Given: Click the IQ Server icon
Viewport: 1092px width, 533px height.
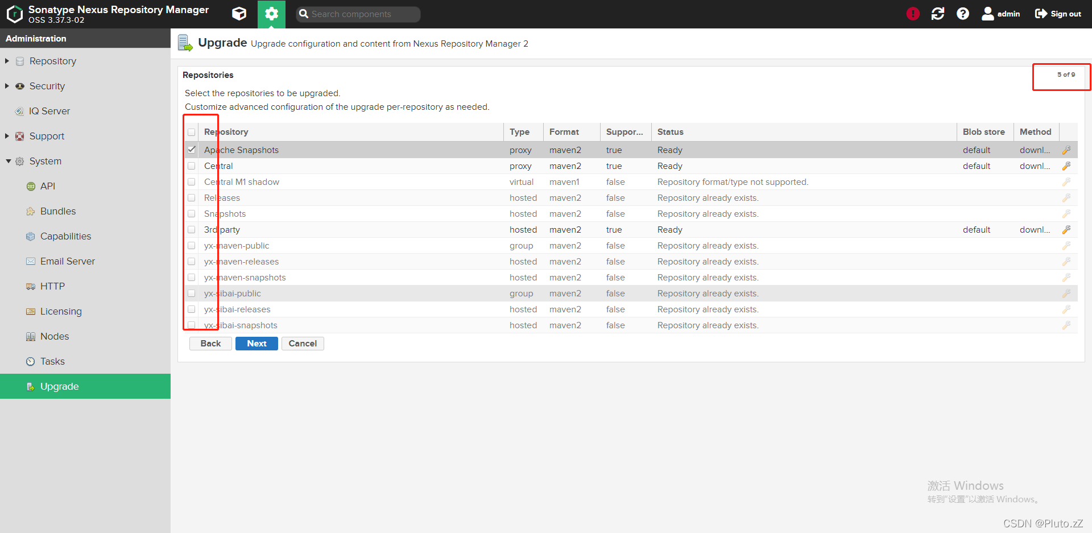Looking at the screenshot, I should point(19,111).
